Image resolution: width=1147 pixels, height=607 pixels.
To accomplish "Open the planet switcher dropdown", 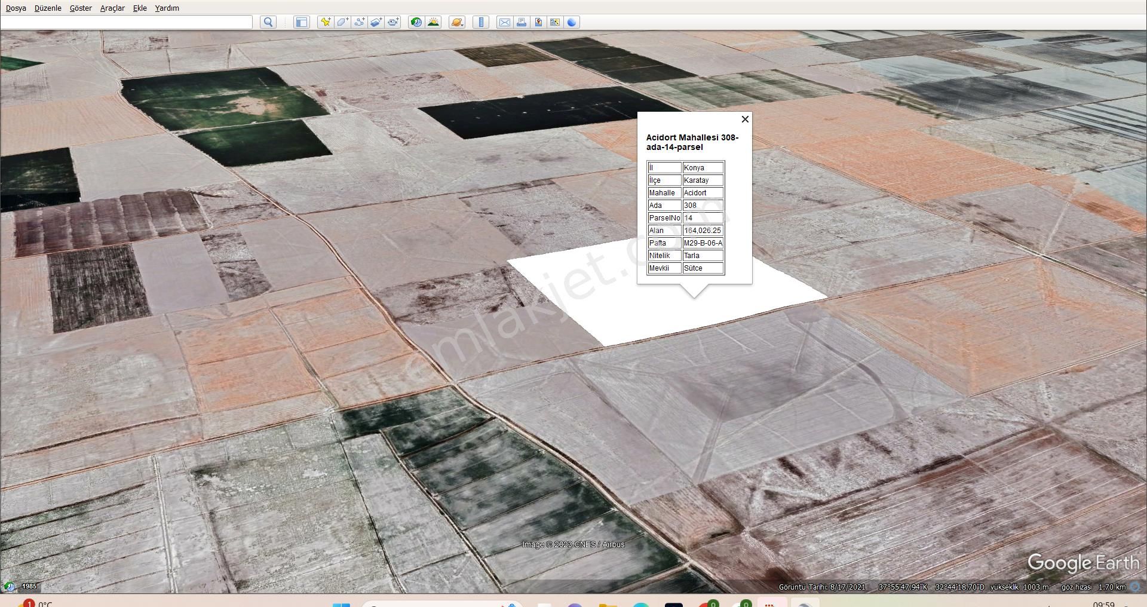I will pyautogui.click(x=457, y=22).
